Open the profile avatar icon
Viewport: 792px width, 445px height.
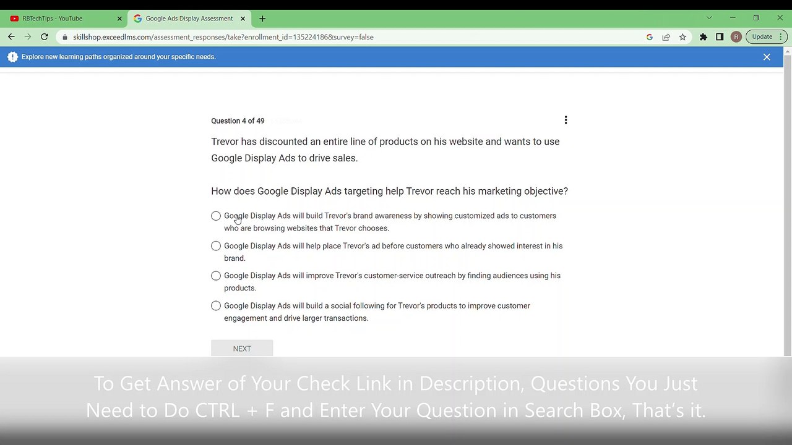736,37
